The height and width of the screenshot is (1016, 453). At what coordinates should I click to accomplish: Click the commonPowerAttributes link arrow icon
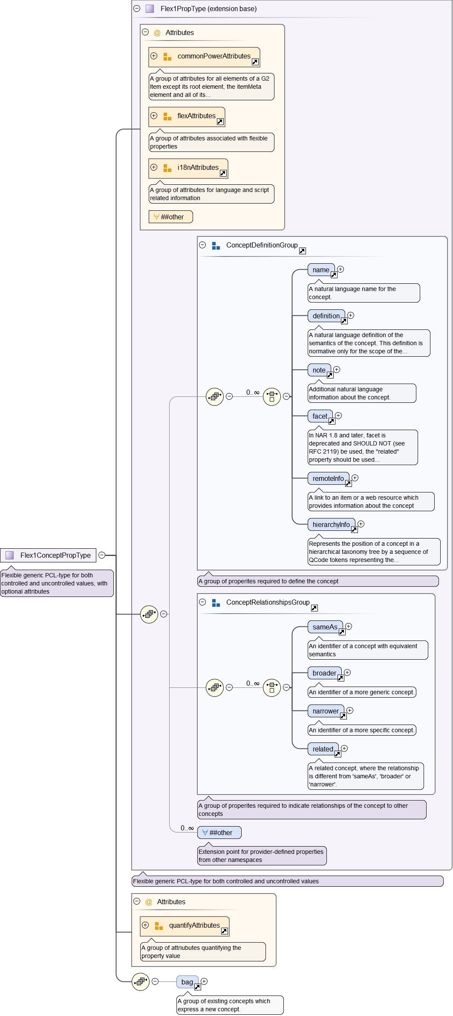point(255,62)
